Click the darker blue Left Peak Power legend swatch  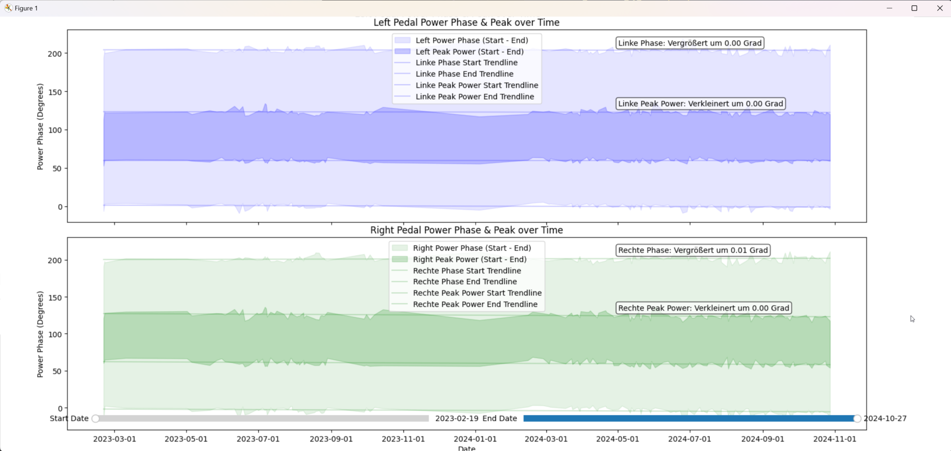[x=402, y=52]
